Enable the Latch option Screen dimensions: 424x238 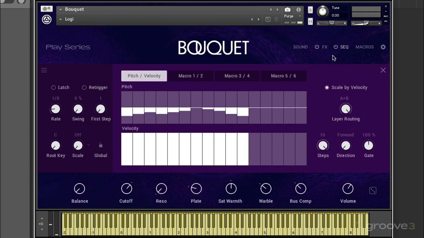53,88
